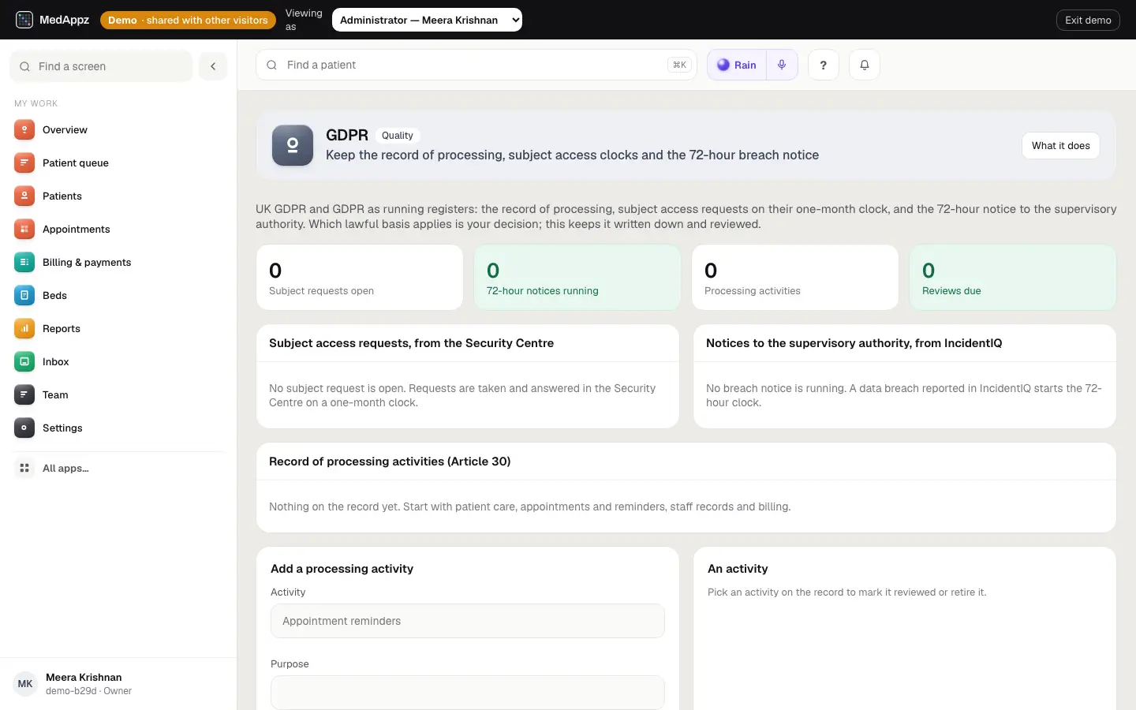Open All apps... link
Screen dimensions: 1136x710
118,468
